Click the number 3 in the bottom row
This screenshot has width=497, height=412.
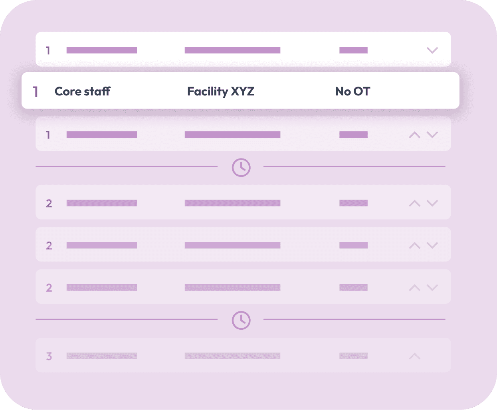coord(49,356)
